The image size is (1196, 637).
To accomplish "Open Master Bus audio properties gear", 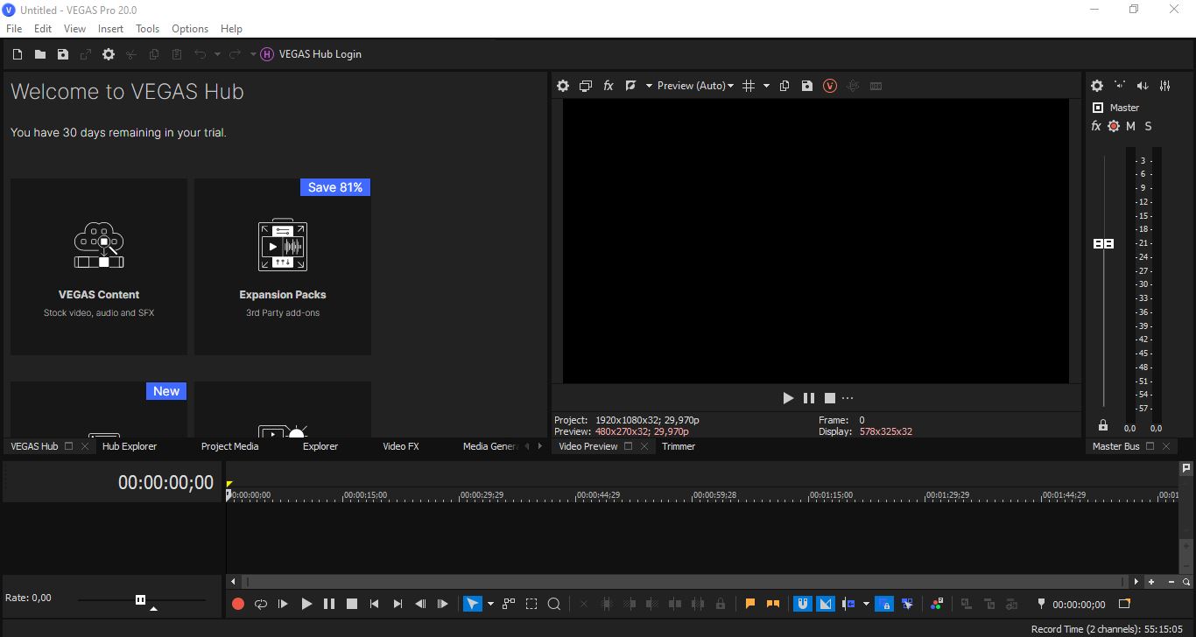I will (x=1097, y=86).
